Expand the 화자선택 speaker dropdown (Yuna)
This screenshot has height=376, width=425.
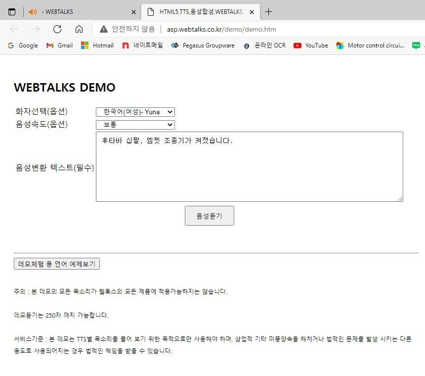tap(135, 112)
